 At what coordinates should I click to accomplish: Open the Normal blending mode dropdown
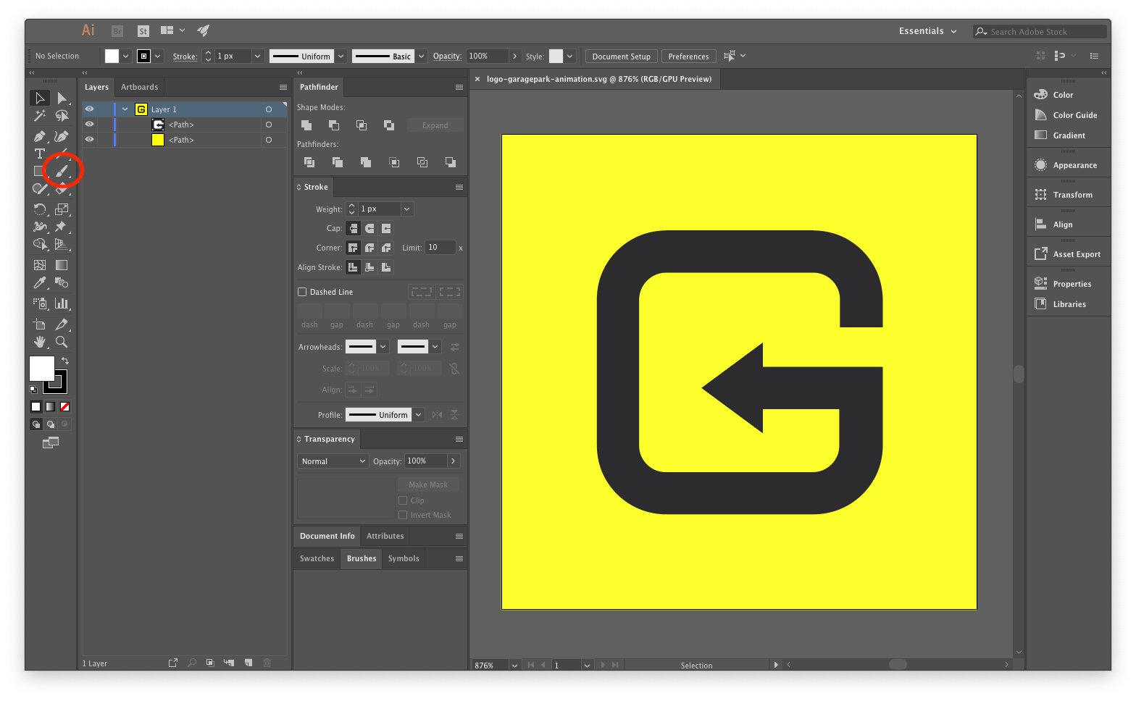click(333, 461)
